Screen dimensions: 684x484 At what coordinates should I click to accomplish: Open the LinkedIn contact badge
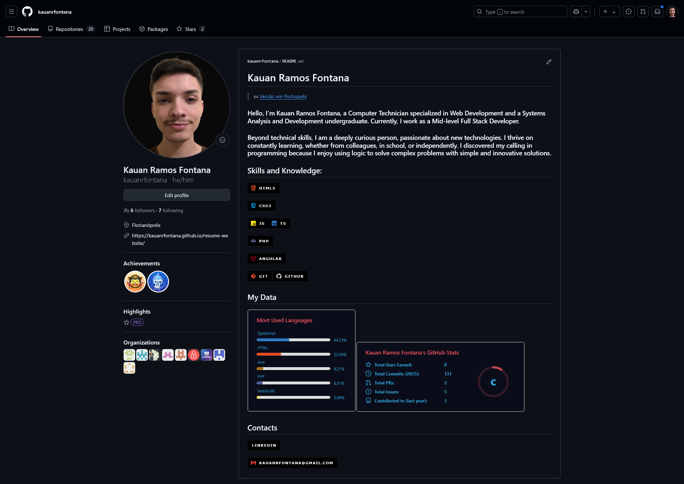click(x=264, y=445)
